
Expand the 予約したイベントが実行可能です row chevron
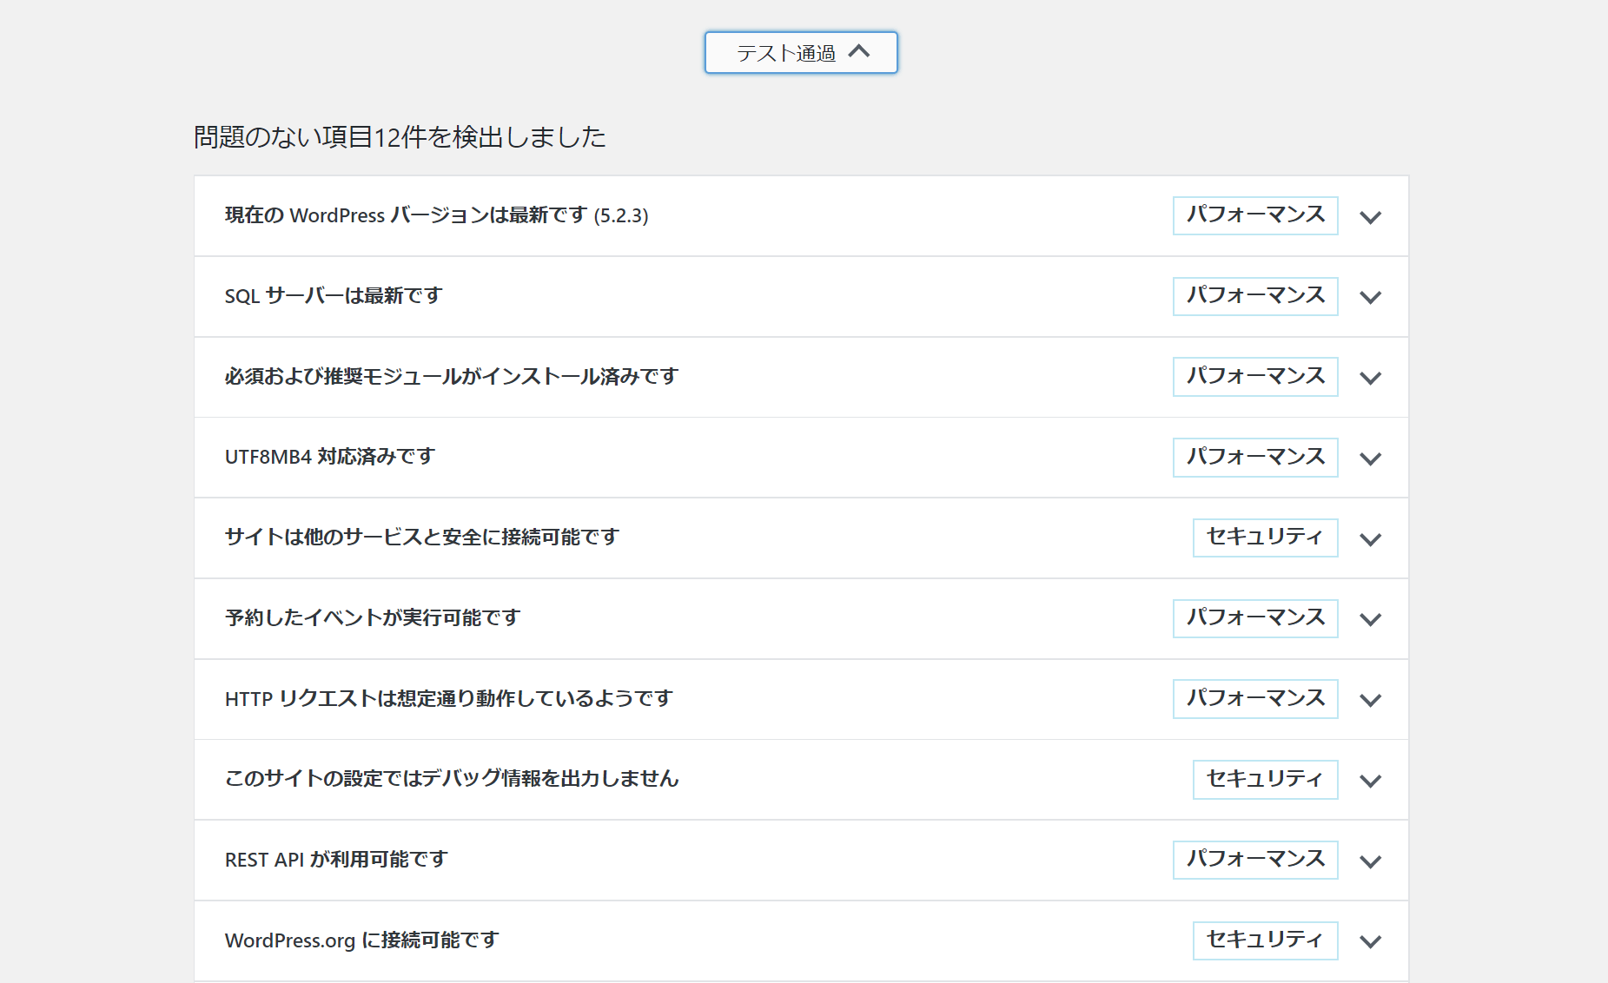1370,619
